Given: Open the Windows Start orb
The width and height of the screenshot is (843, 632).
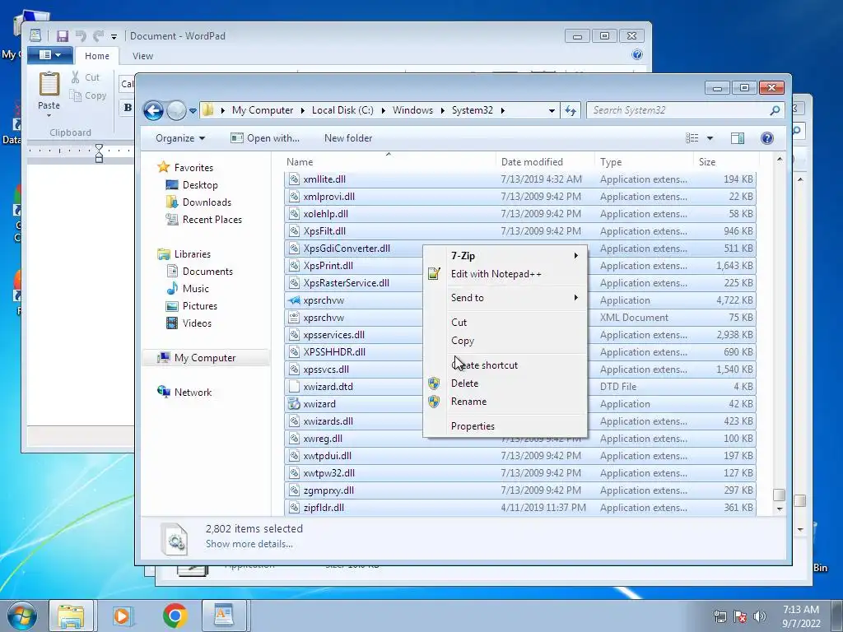Looking at the screenshot, I should click(x=22, y=616).
